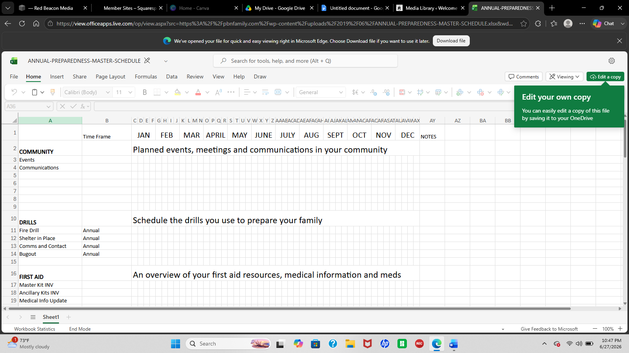This screenshot has height=353, width=629.
Task: Click the Delete cells icon
Action: coord(480,92)
